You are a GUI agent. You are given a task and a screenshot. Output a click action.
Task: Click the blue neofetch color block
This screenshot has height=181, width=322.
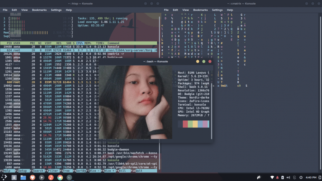(200, 124)
